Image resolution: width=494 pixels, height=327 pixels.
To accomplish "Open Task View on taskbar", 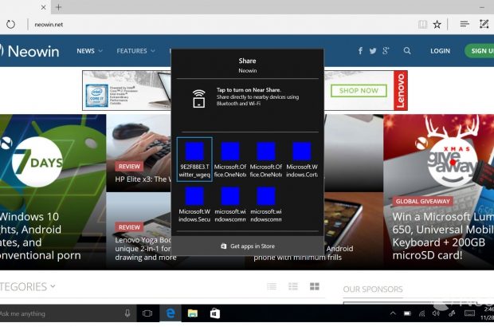I will tap(147, 313).
